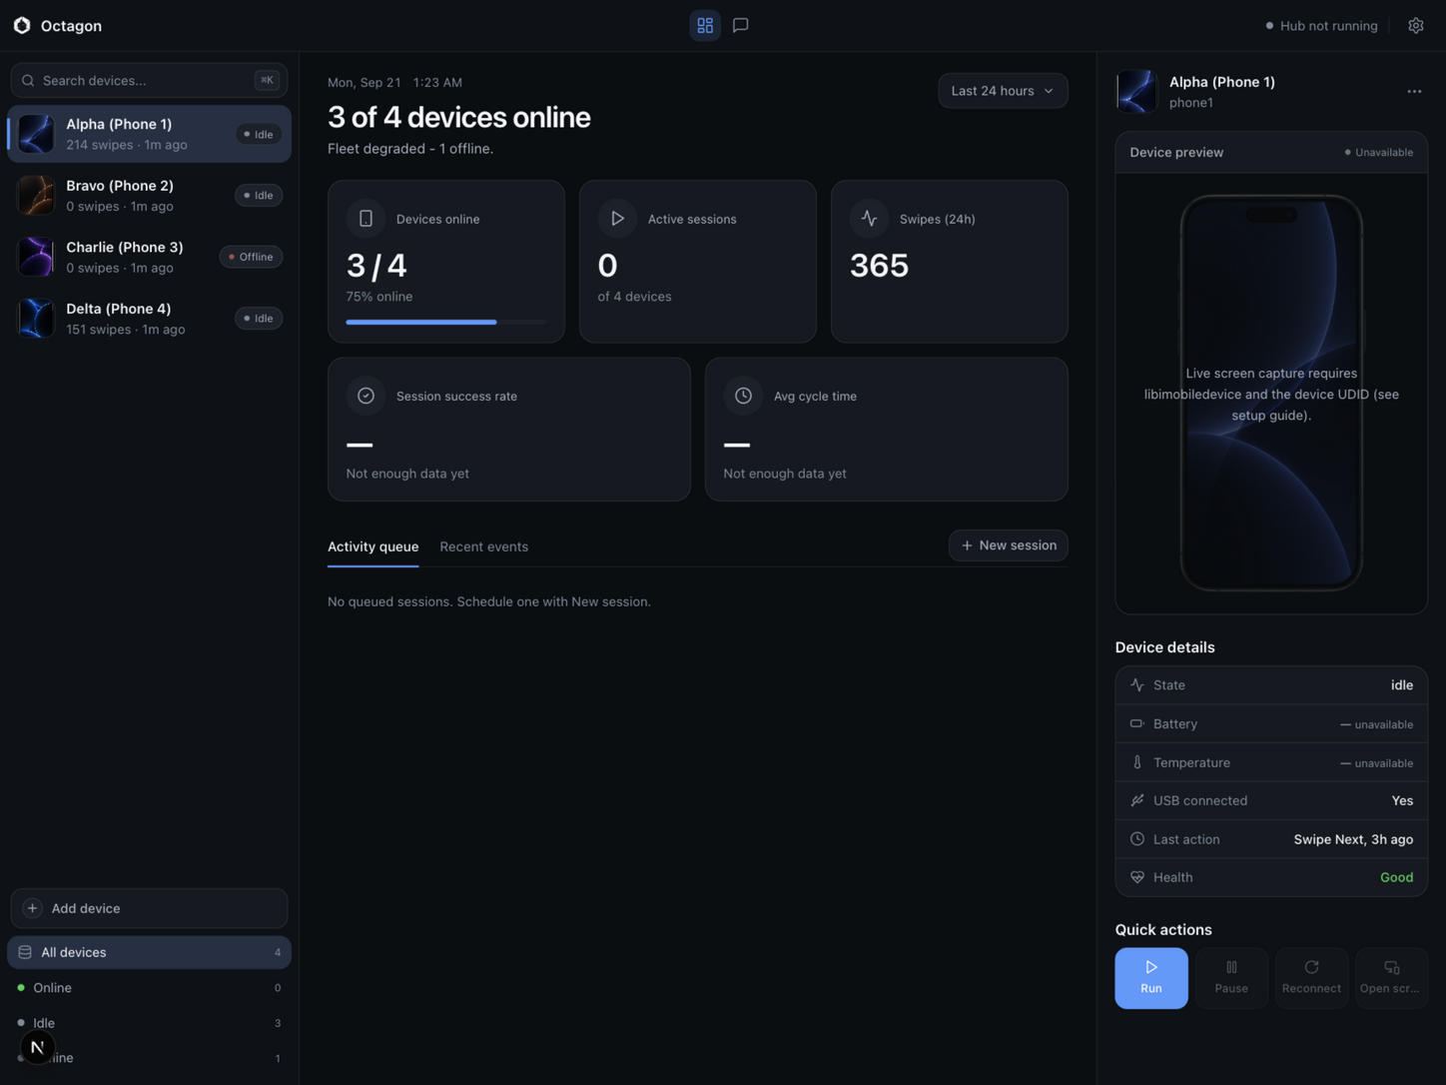Click the Health heart icon
Screen dimensions: 1446x1085
point(1136,877)
